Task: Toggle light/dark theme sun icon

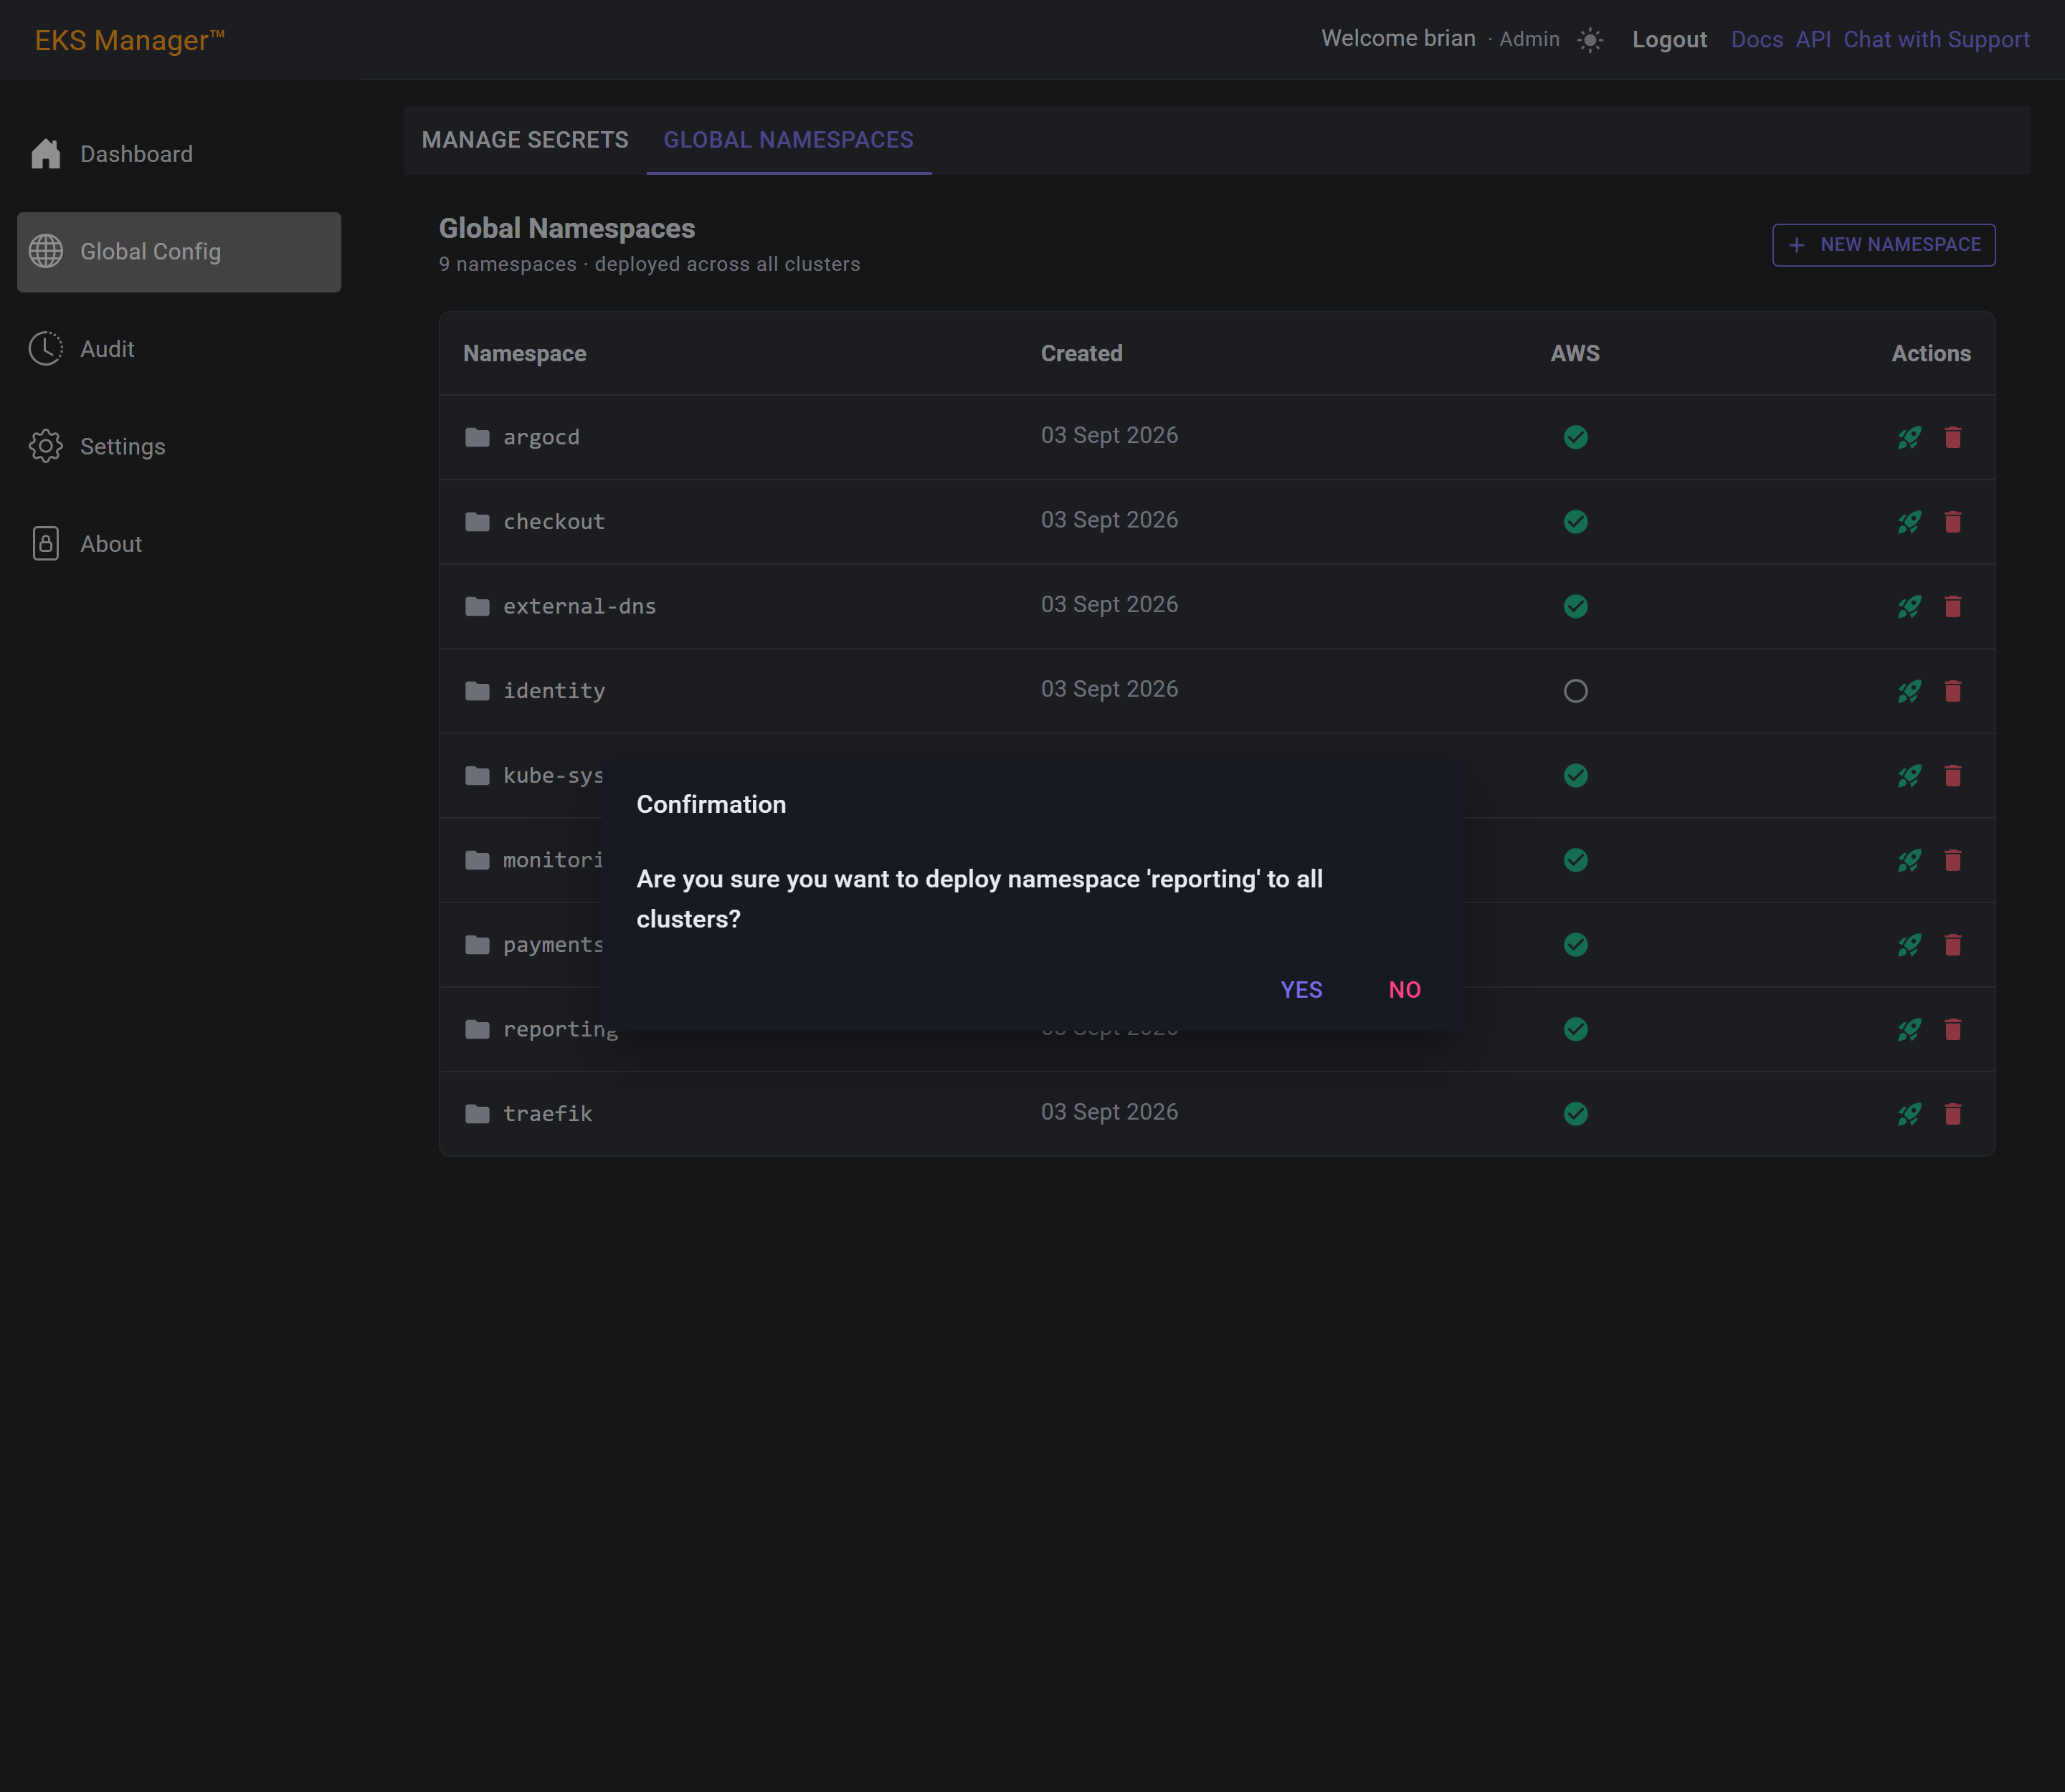Action: [1590, 40]
